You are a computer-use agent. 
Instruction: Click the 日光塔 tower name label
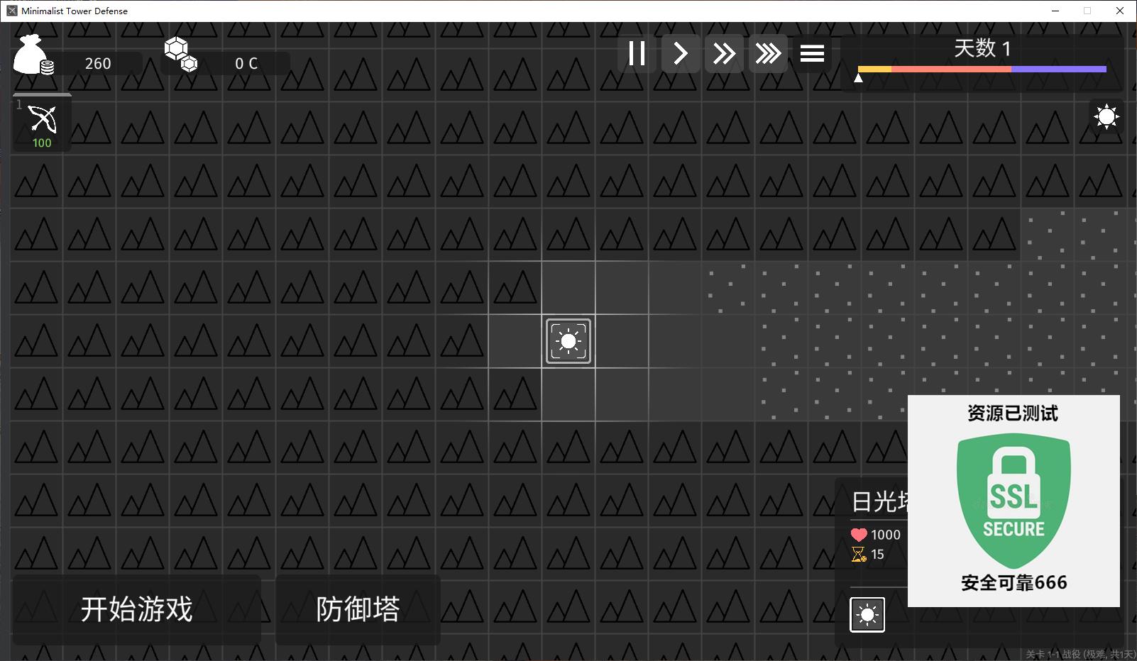pyautogui.click(x=880, y=501)
